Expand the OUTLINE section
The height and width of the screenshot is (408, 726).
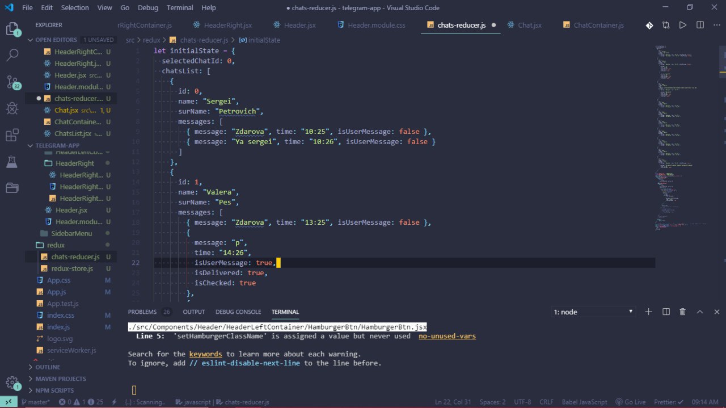(48, 367)
